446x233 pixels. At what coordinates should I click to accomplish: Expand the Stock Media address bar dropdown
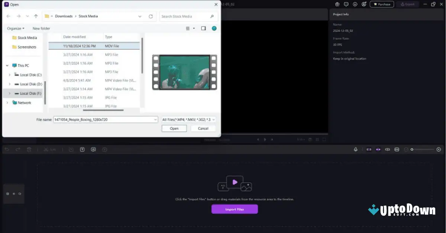coord(140,16)
